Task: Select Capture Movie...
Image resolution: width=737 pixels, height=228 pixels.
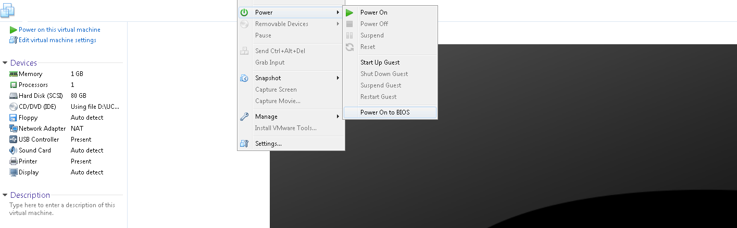Action: click(x=291, y=101)
